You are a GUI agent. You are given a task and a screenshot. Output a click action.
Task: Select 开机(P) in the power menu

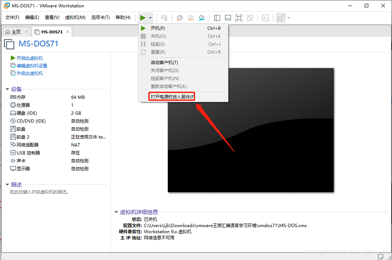(183, 28)
